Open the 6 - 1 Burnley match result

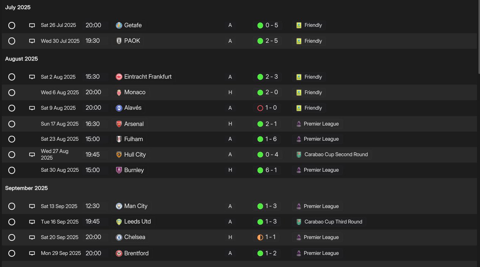coord(271,170)
